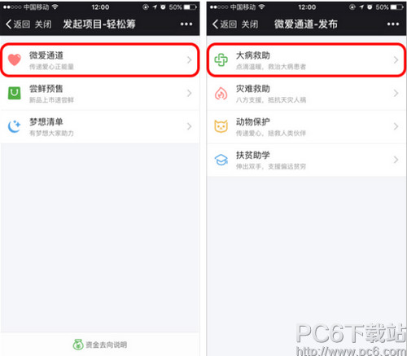The image size is (407, 356).
Task: Click the blue moon 梦想清单 icon
Action: 15,126
